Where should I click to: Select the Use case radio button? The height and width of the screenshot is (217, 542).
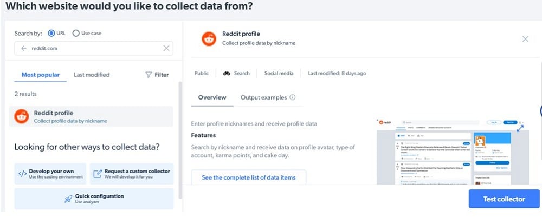coord(76,34)
